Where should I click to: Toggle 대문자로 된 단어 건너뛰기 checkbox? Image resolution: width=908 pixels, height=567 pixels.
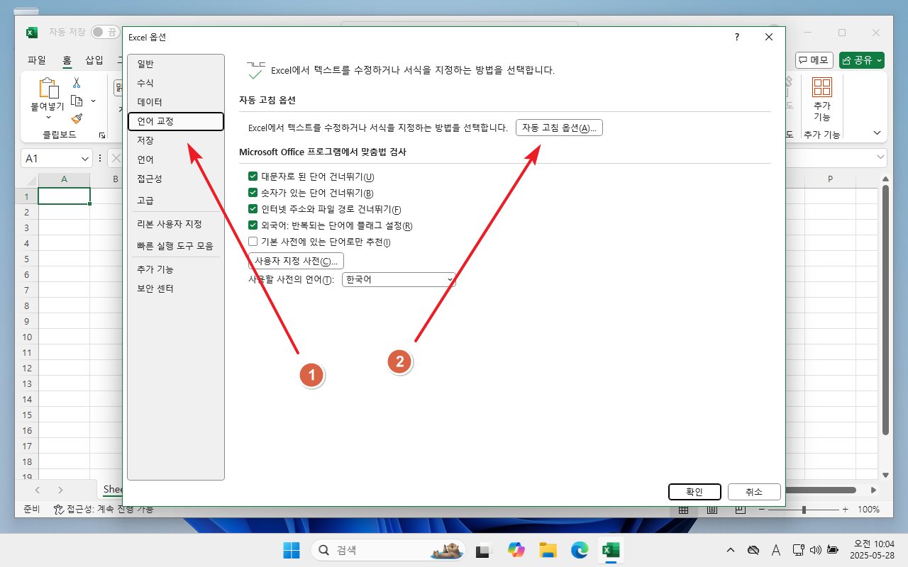pos(253,176)
